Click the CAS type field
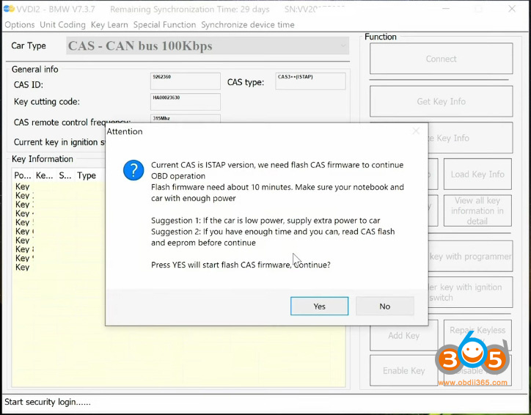The width and height of the screenshot is (531, 415). pyautogui.click(x=310, y=81)
